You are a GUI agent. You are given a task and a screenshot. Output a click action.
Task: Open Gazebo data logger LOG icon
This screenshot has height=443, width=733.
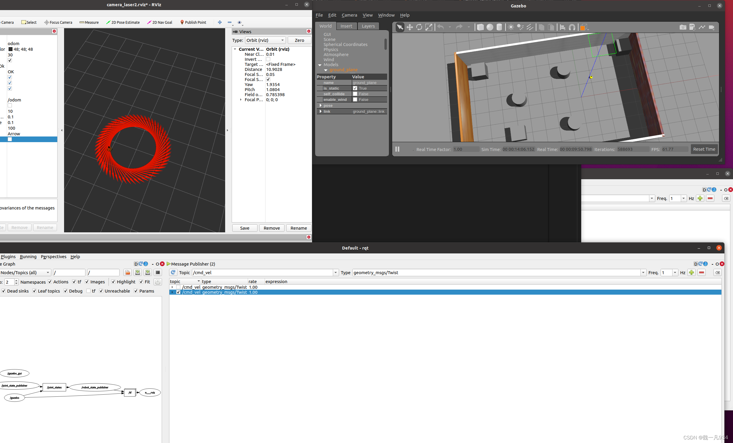[x=692, y=27]
